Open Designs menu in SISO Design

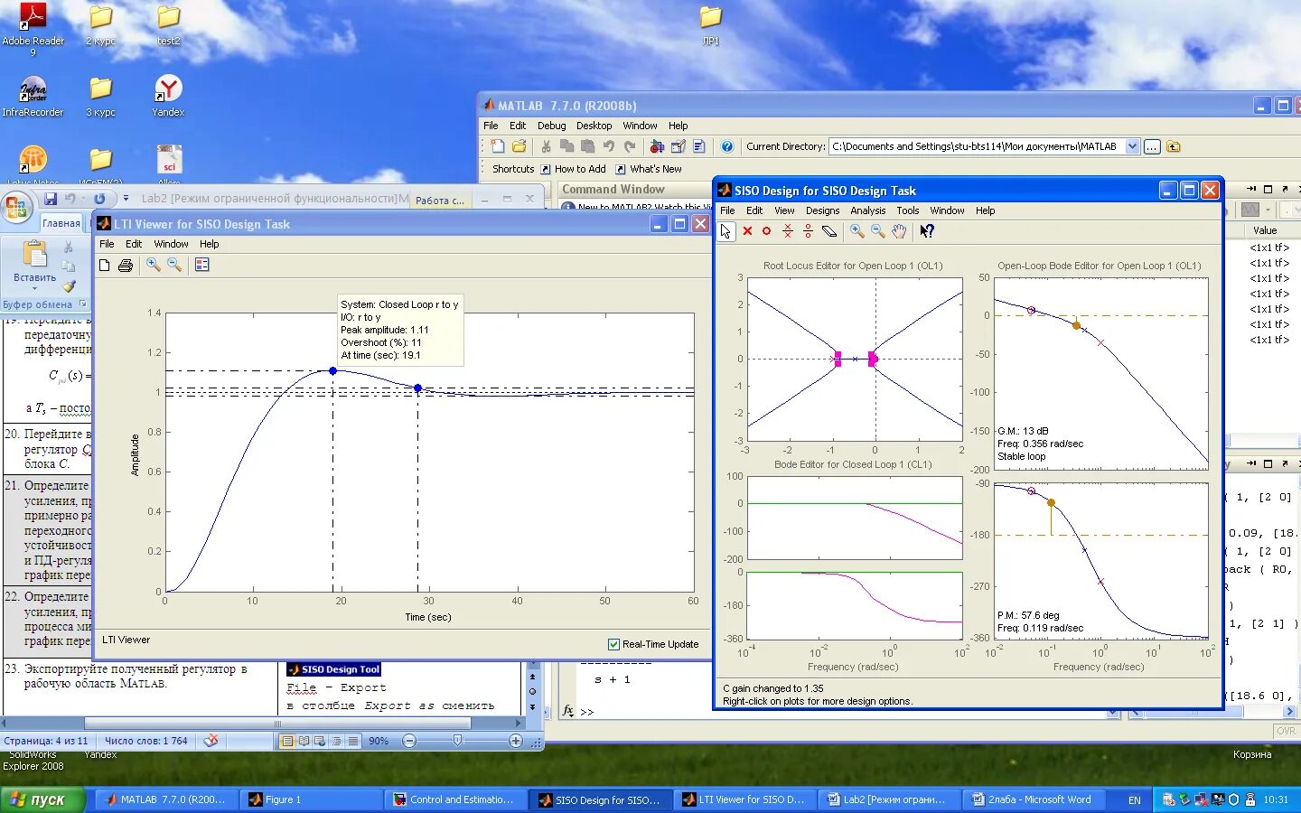coord(822,210)
